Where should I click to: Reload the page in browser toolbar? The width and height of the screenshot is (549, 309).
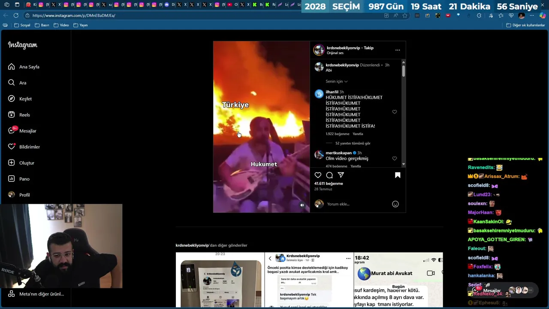16,15
